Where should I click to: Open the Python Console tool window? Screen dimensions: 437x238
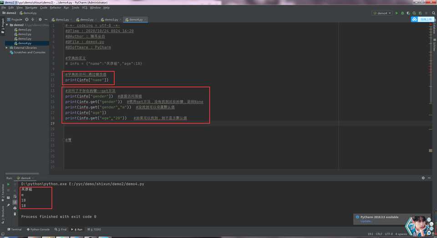tap(38, 229)
